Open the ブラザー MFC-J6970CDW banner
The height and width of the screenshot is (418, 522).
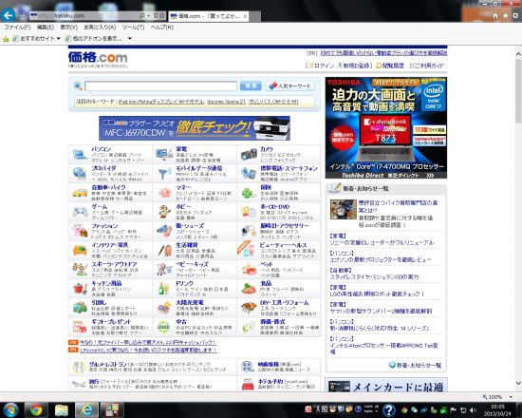tap(195, 128)
